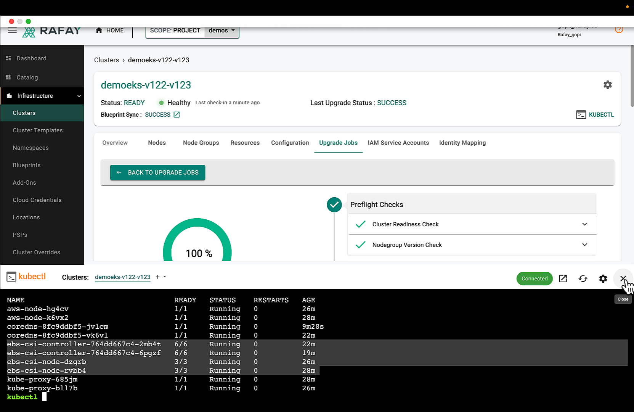Switch to the Nodes tab
This screenshot has width=634, height=412.
(x=157, y=143)
